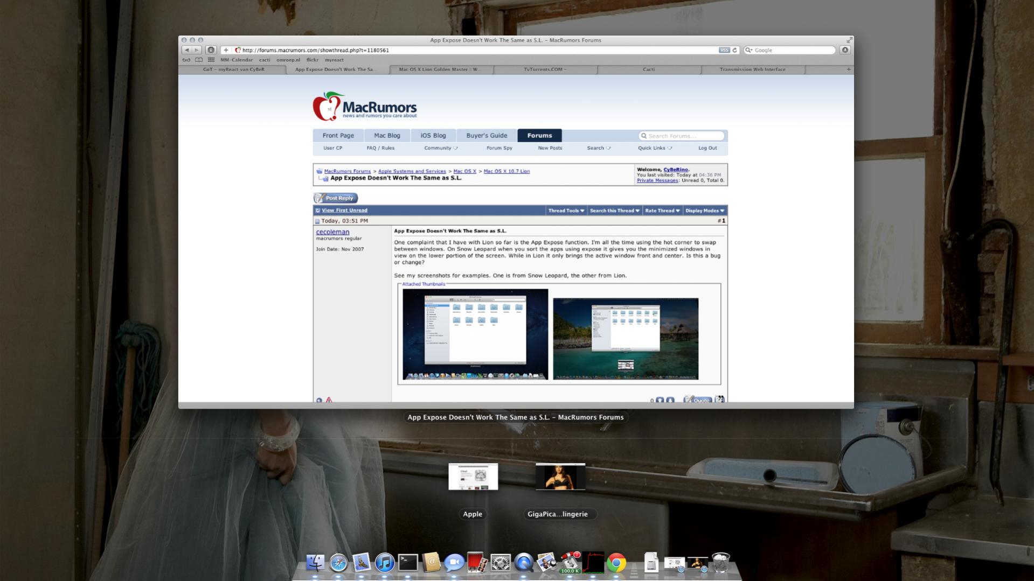Open iTunes from the dock
The image size is (1034, 581).
coord(385,563)
